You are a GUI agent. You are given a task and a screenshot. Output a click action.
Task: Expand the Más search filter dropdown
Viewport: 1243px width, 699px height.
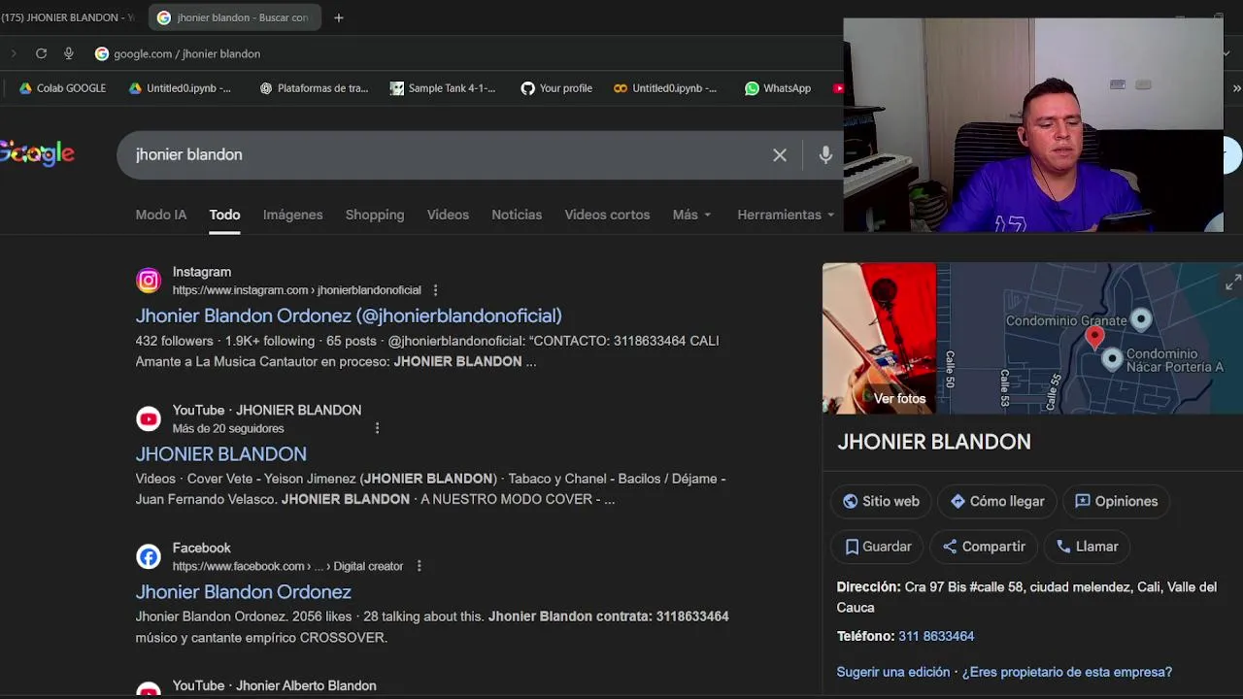(x=691, y=215)
